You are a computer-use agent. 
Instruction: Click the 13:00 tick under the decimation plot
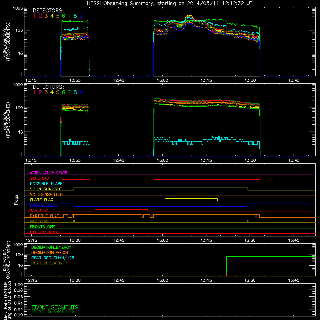(x=162, y=280)
